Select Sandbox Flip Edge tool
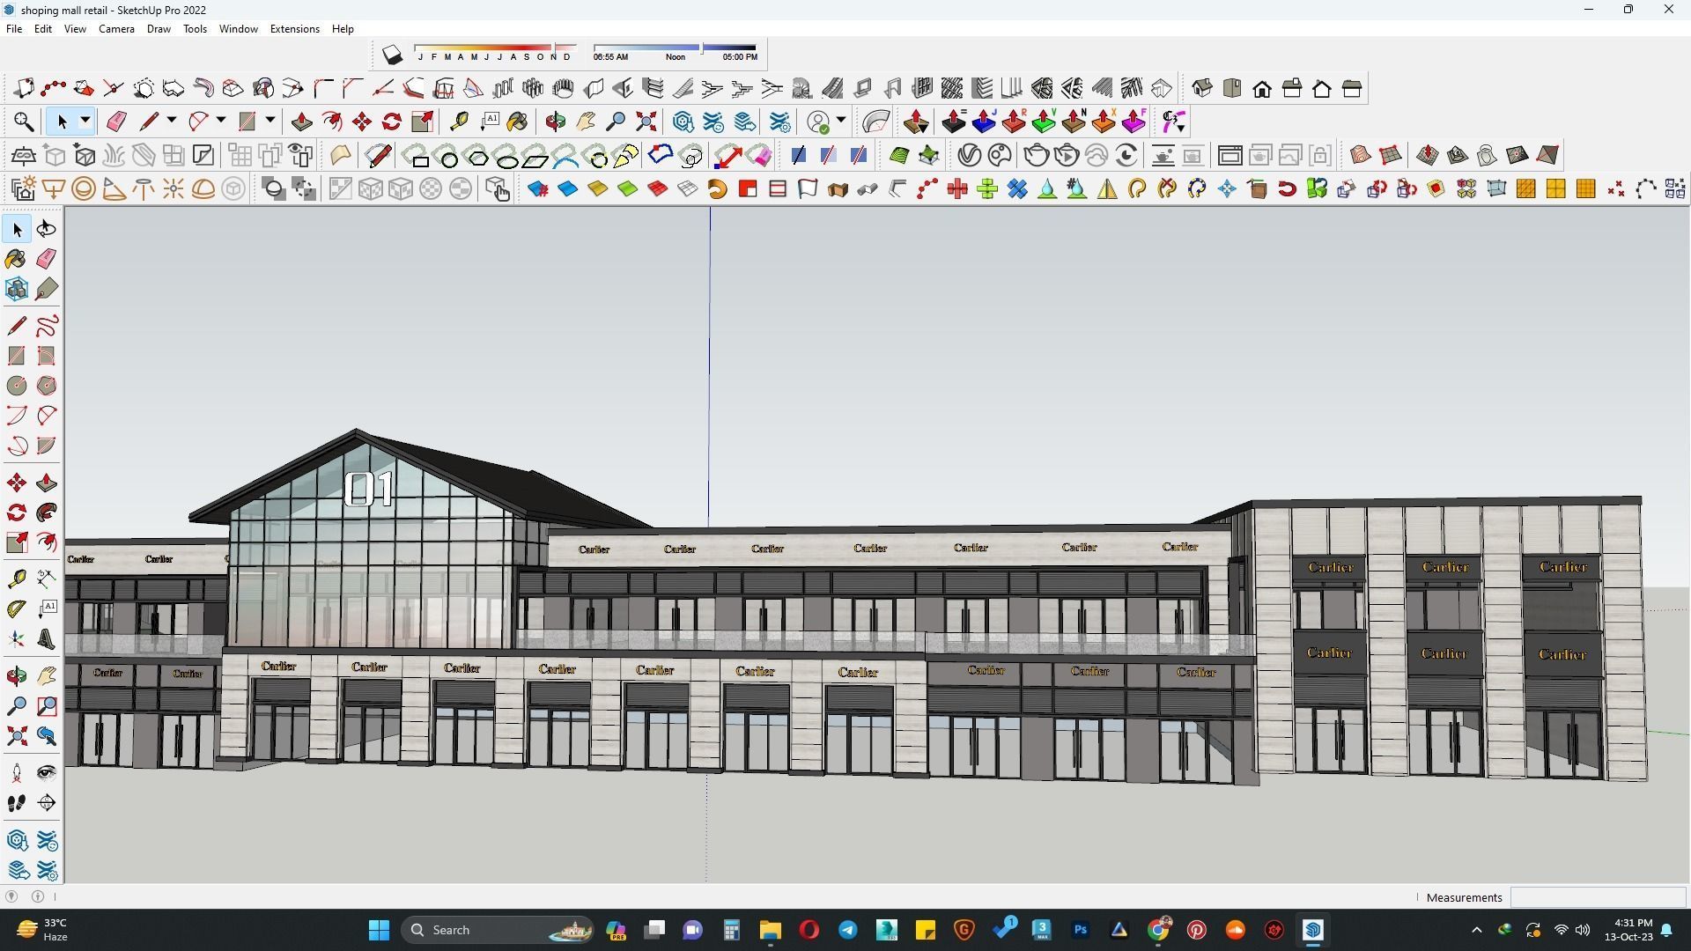Screen dimensions: 1691x951 [x=1547, y=156]
